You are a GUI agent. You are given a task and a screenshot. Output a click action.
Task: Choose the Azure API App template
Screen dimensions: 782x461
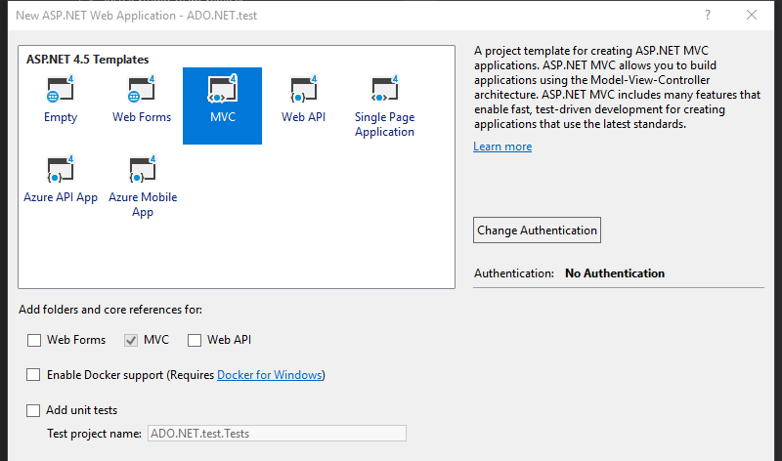(61, 180)
